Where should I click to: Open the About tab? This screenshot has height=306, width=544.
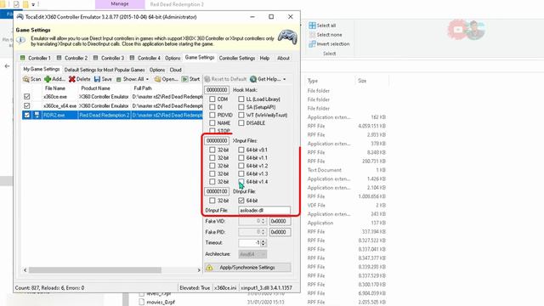283,58
